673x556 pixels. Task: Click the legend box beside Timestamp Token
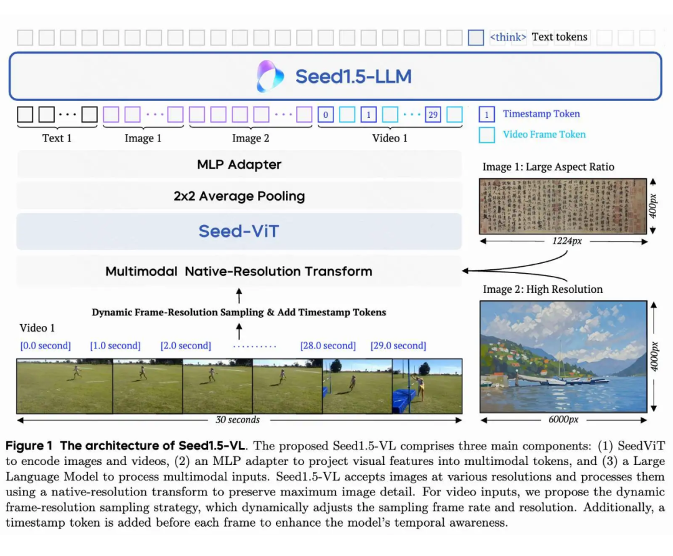click(x=487, y=115)
